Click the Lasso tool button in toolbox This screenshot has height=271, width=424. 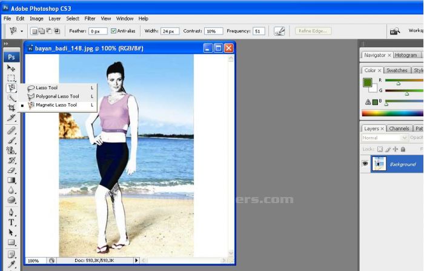pyautogui.click(x=11, y=88)
